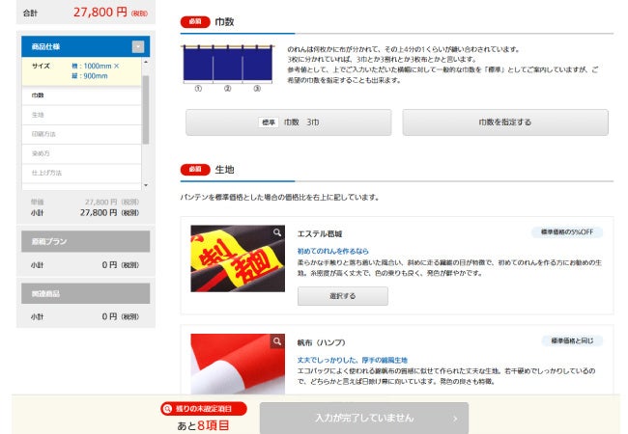Click the disabled 入力が完了していません button
Viewport: 628px width, 434px height.
(364, 418)
